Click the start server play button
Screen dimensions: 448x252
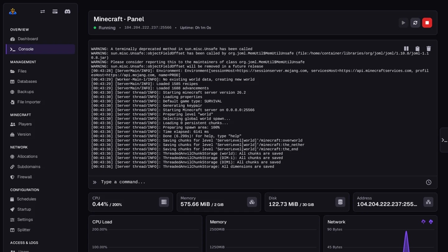[x=404, y=23]
